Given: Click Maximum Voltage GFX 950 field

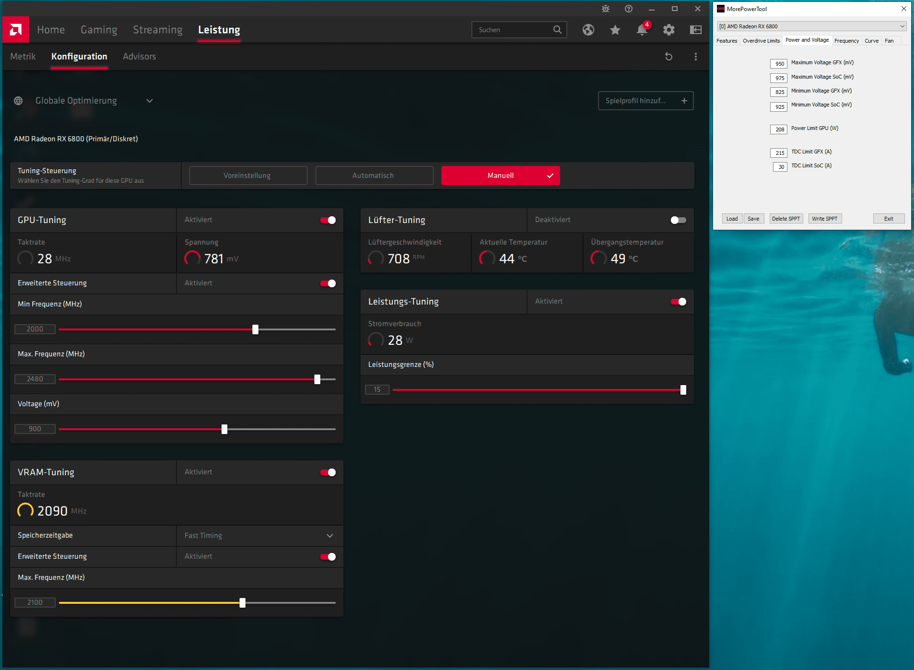Looking at the screenshot, I should [779, 64].
